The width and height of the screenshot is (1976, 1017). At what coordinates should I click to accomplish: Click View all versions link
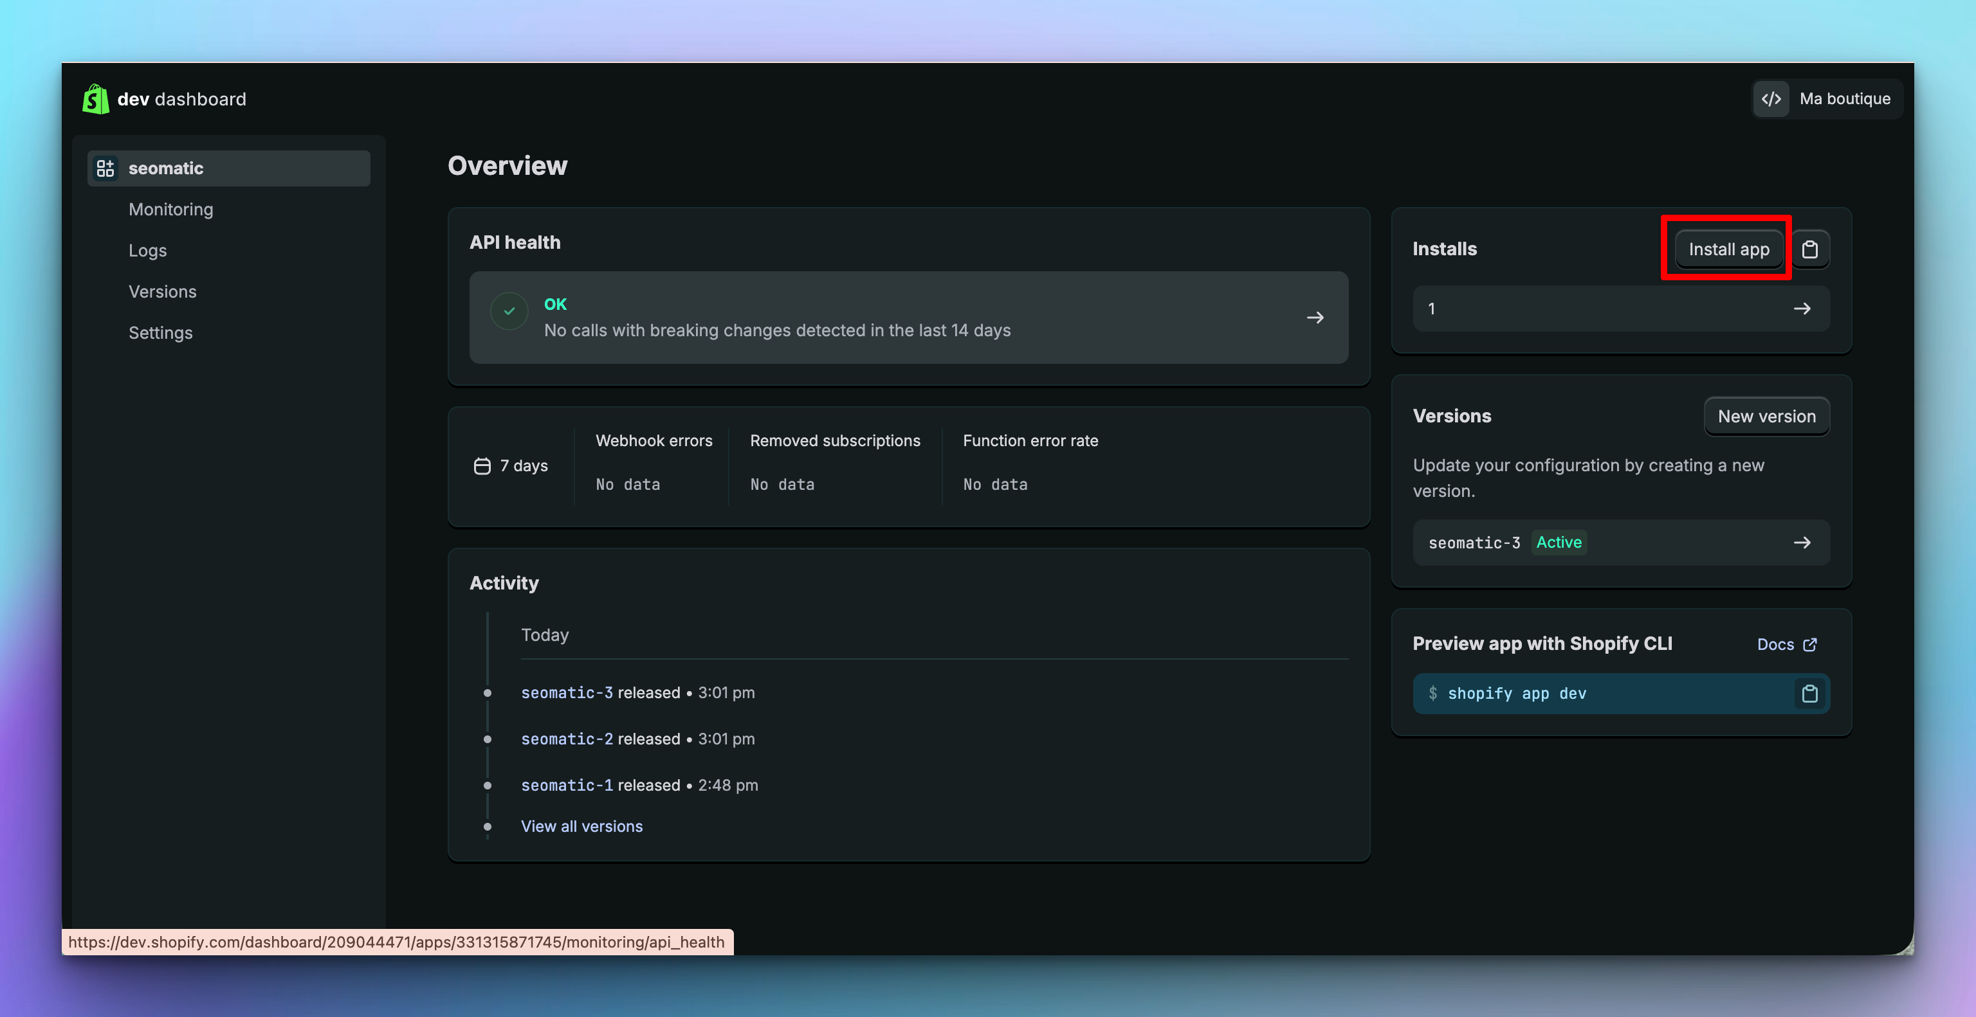pos(581,826)
